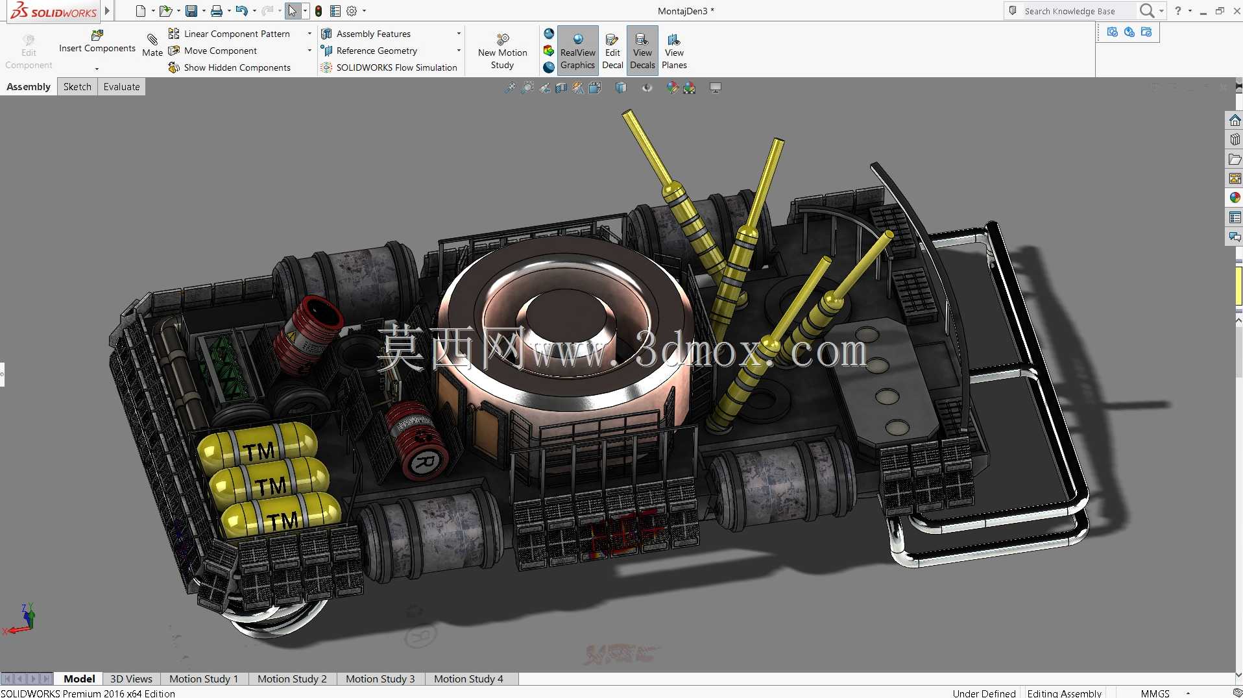
Task: Click the New document icon
Action: (x=140, y=11)
